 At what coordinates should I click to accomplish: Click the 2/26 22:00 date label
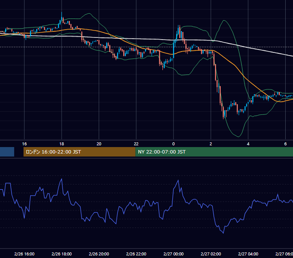[x=136, y=254]
